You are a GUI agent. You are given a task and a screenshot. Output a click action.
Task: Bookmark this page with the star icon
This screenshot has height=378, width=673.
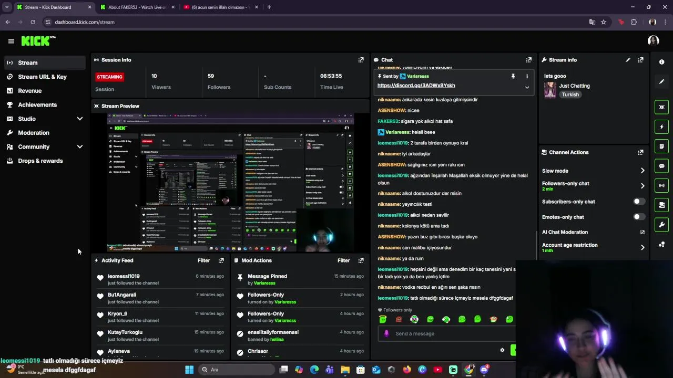(x=604, y=22)
